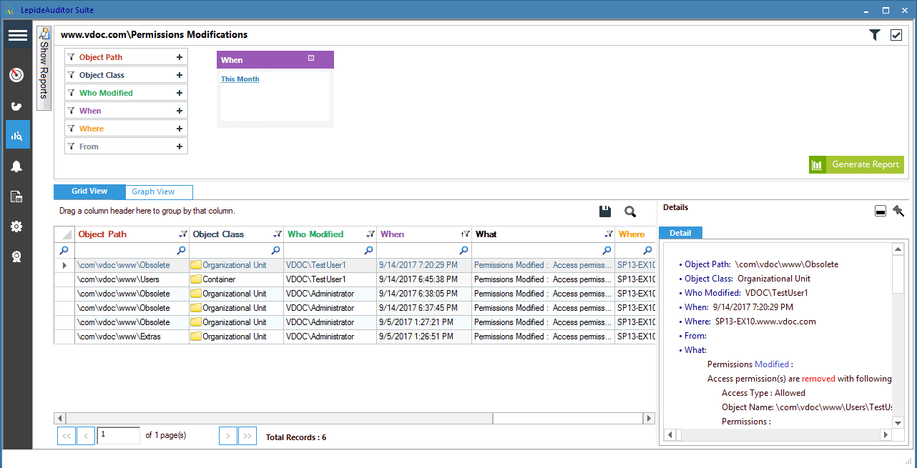Screen dimensions: 917x468
Task: Click the Details panel vertical scrollbar thumb
Action: 898,273
